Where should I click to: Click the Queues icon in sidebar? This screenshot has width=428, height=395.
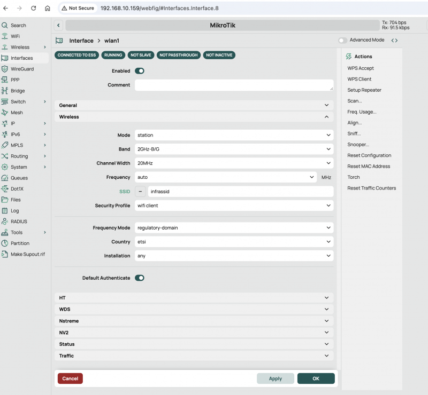(5, 178)
